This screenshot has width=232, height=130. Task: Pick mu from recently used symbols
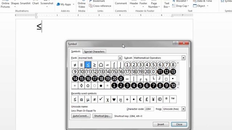pyautogui.click(x=88, y=99)
